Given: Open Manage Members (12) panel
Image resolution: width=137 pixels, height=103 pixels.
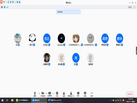Looking at the screenshot, I should [71, 94].
